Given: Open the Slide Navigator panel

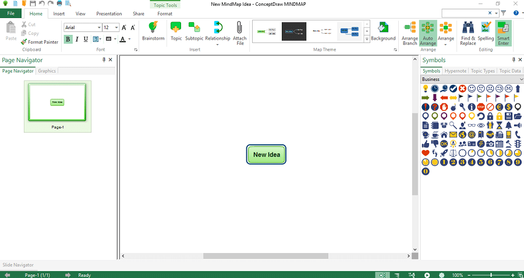Looking at the screenshot, I should click(x=18, y=265).
